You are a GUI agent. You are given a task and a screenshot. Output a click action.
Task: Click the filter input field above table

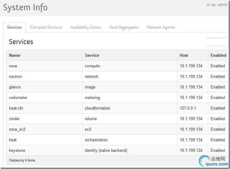click(217, 42)
